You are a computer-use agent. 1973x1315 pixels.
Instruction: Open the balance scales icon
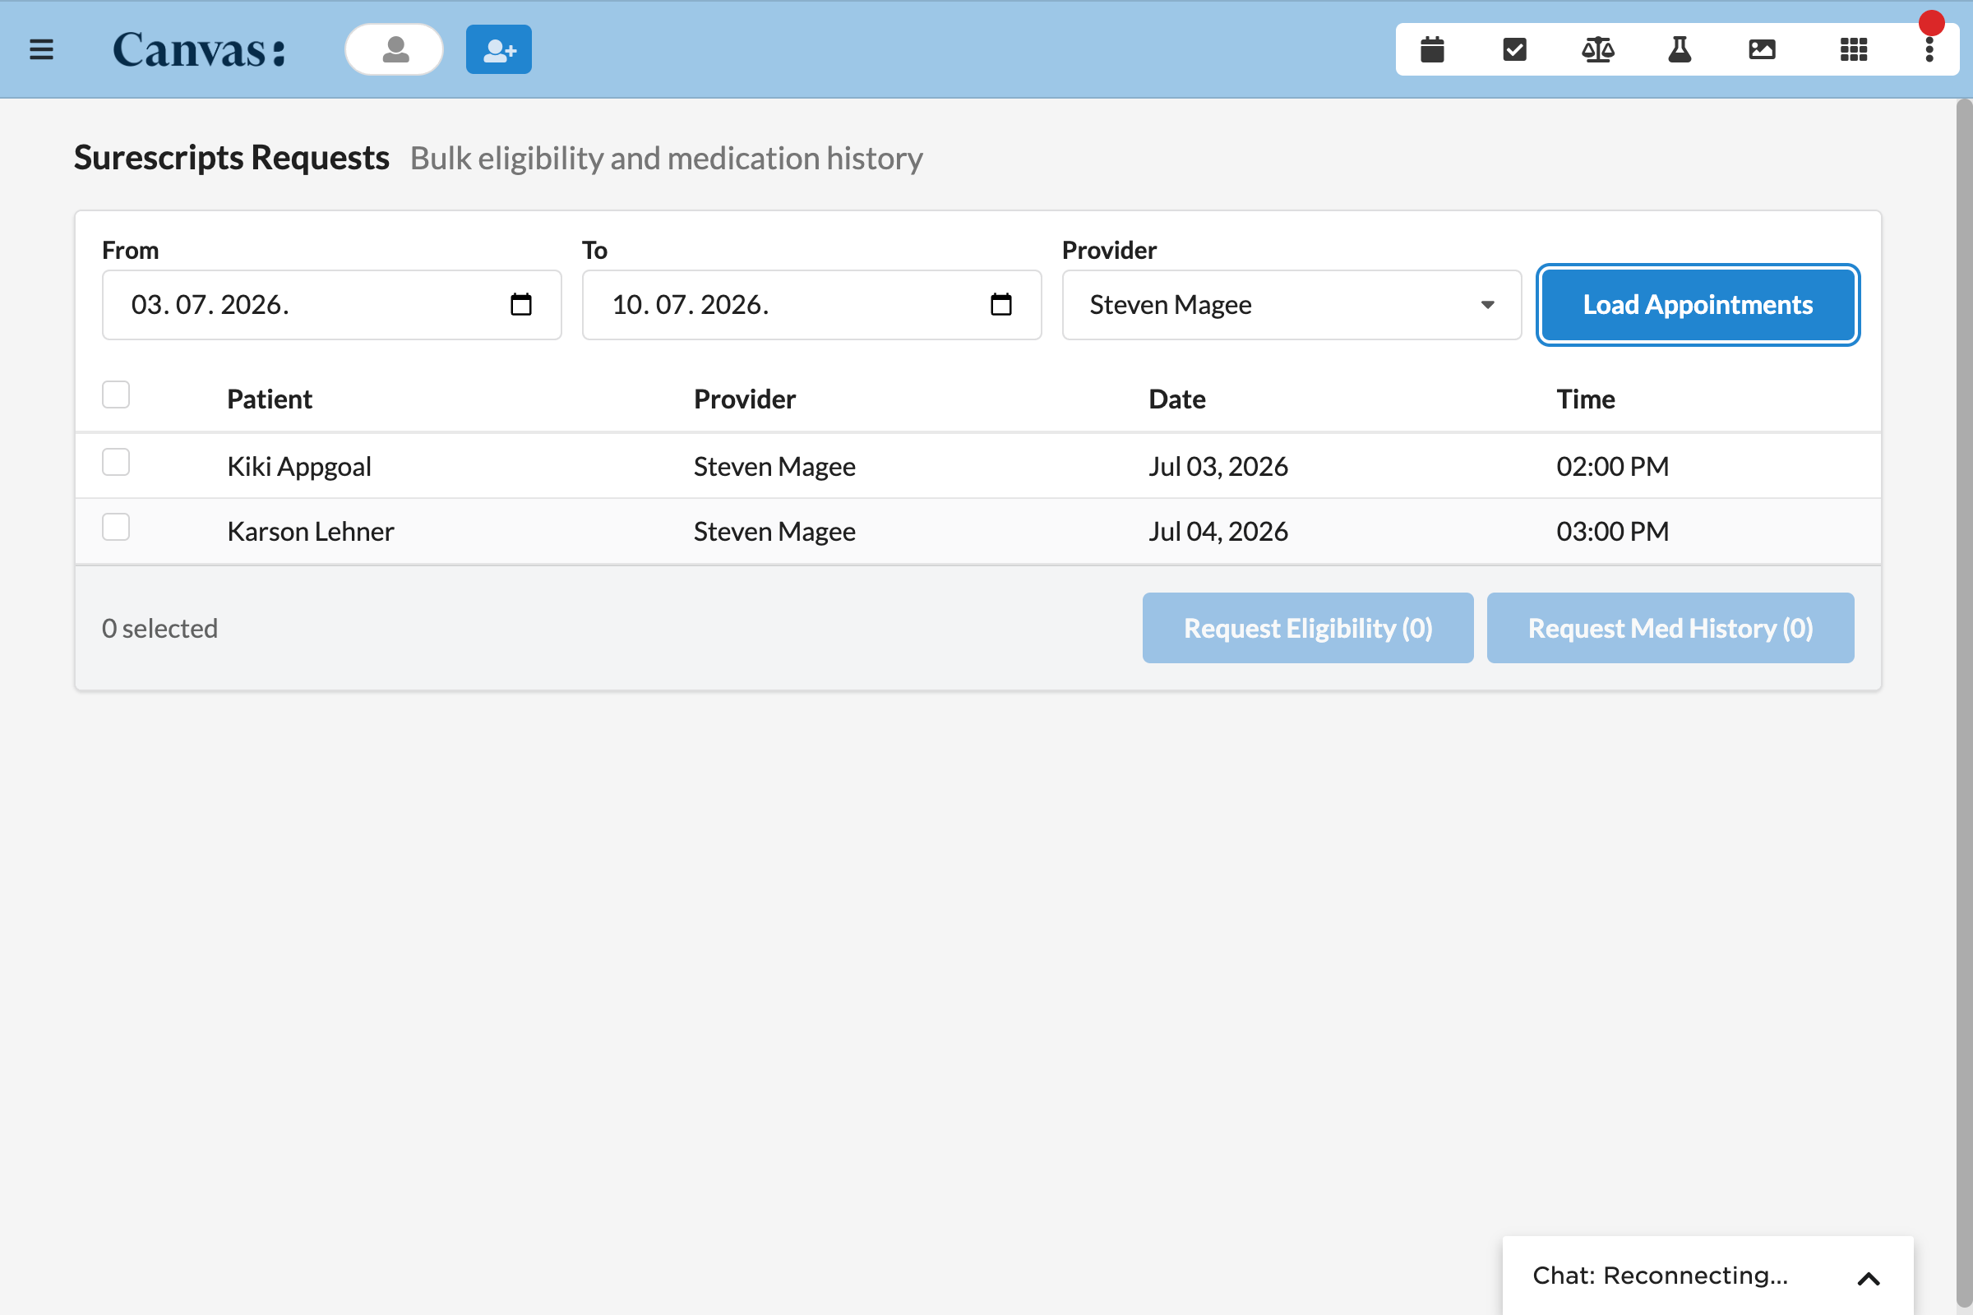pyautogui.click(x=1598, y=49)
